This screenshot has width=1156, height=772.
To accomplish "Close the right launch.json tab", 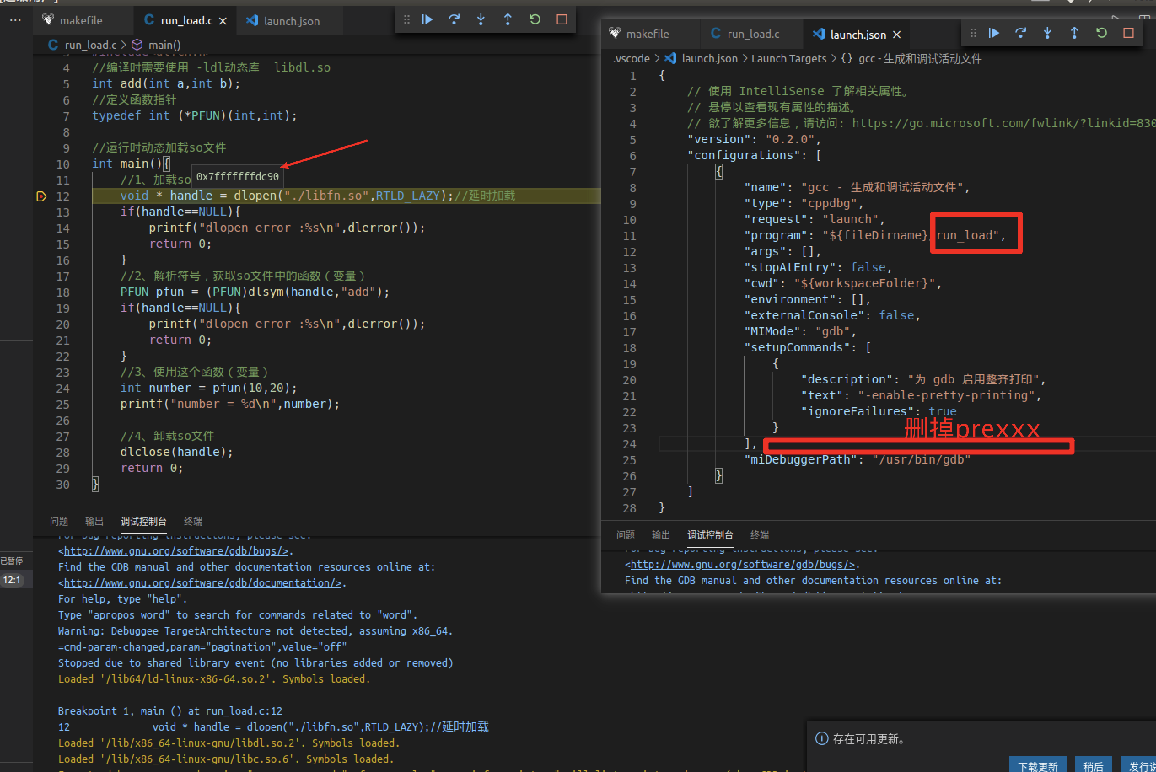I will click(897, 35).
